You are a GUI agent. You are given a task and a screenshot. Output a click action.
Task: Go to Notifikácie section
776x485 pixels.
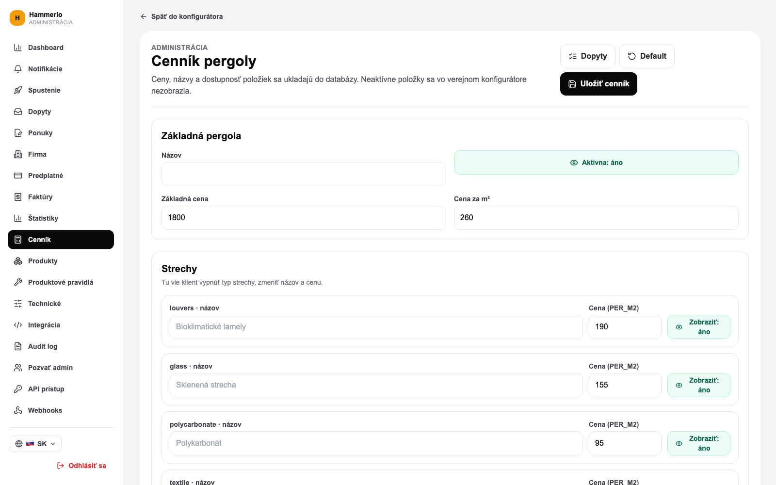pyautogui.click(x=61, y=69)
